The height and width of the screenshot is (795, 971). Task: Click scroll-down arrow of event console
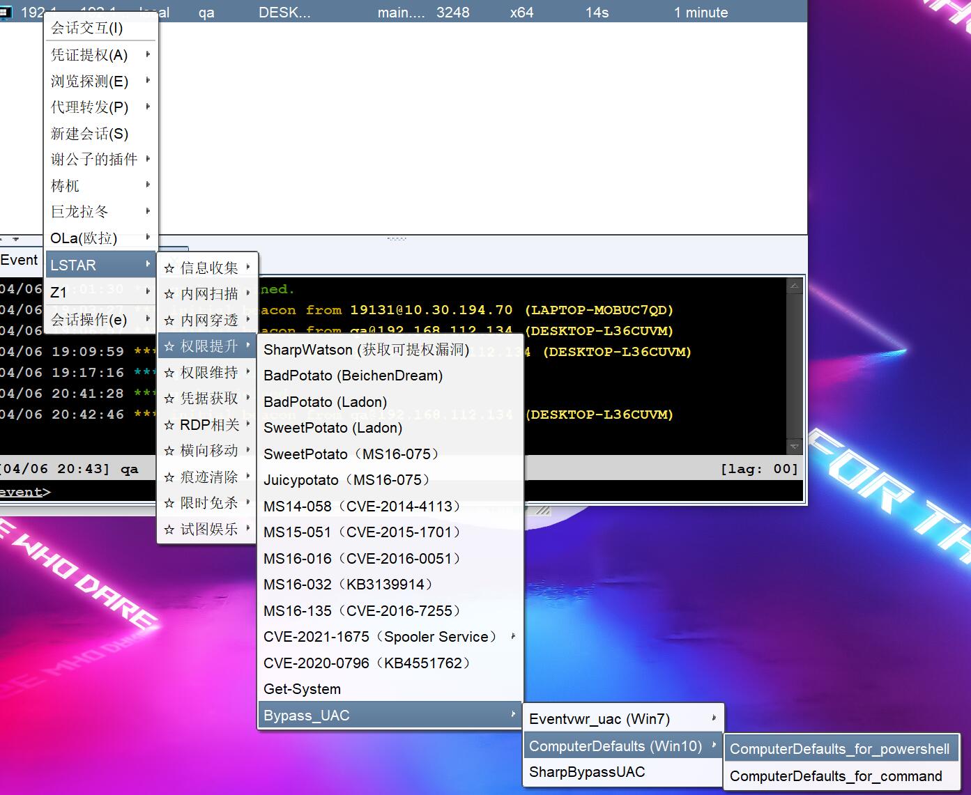tap(794, 446)
